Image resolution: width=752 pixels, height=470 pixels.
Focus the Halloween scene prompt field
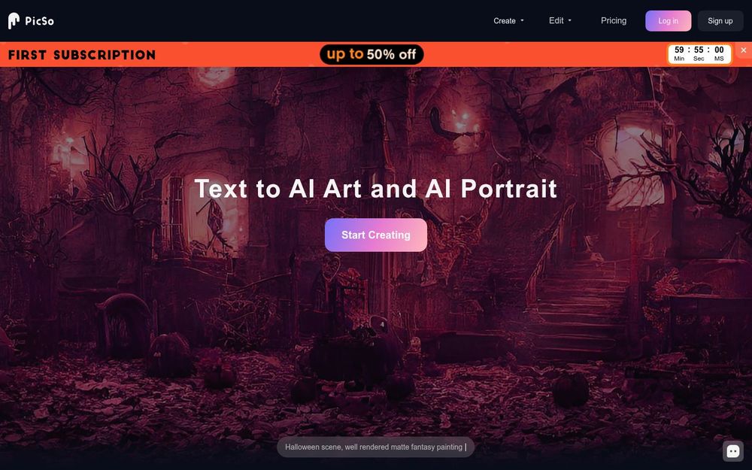point(375,447)
